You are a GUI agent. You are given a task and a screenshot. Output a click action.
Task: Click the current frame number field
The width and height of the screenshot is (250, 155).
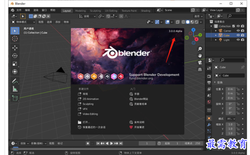[147, 143]
